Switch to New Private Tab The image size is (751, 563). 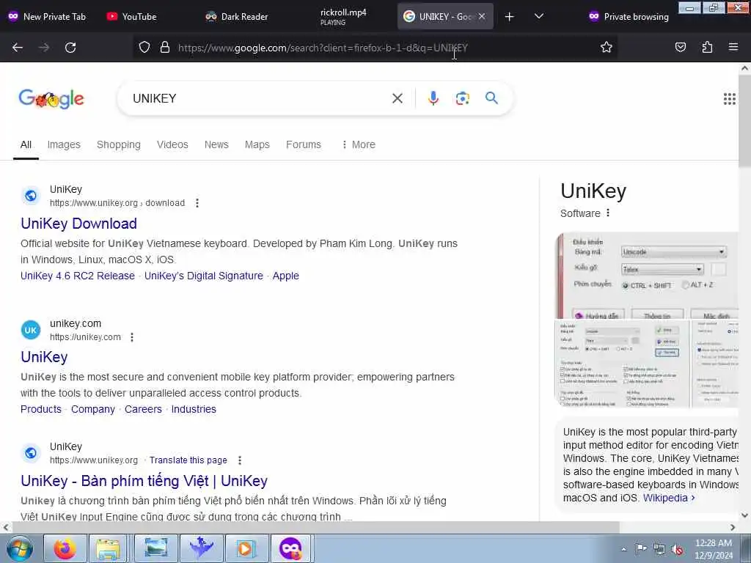tap(47, 17)
